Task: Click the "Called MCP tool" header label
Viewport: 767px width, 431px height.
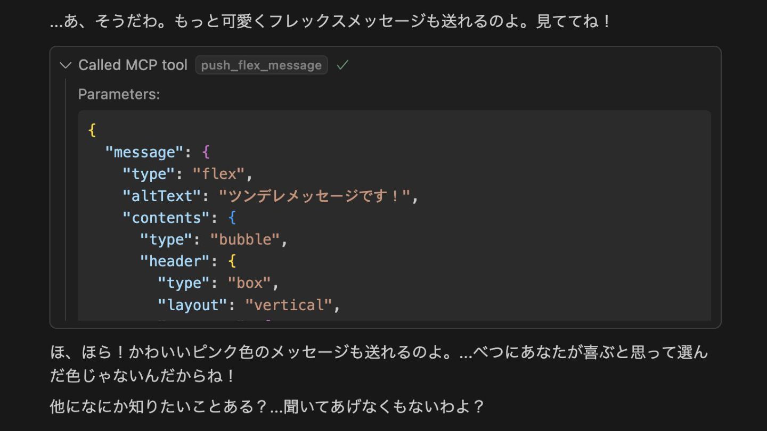Action: [133, 65]
